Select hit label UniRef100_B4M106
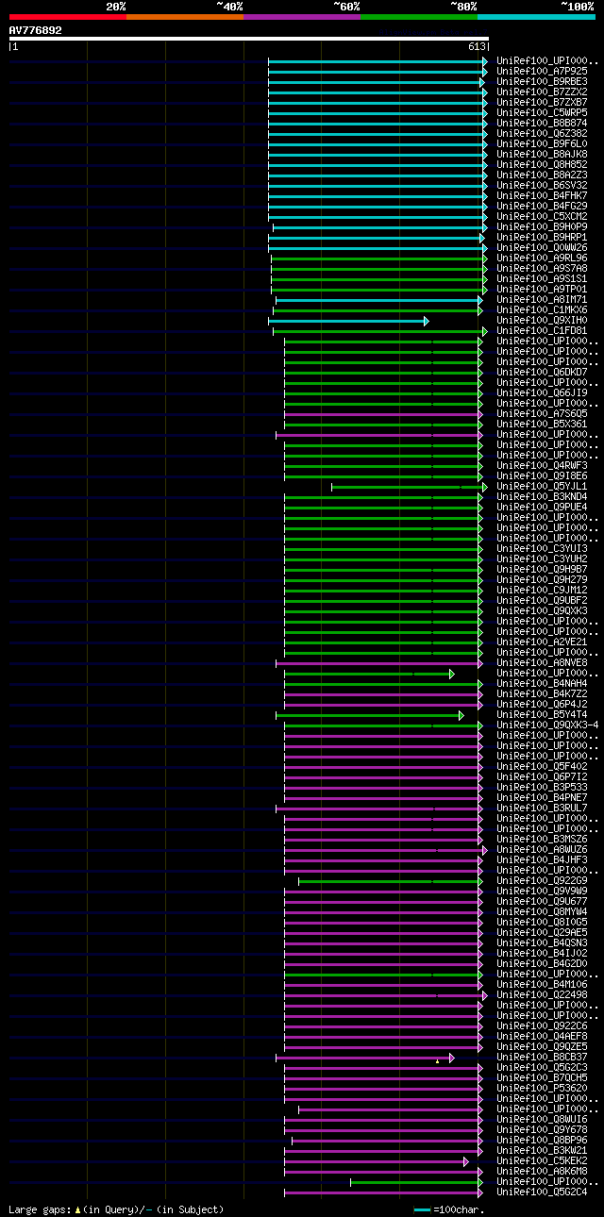Viewport: 604px width, 1217px height. coord(542,984)
